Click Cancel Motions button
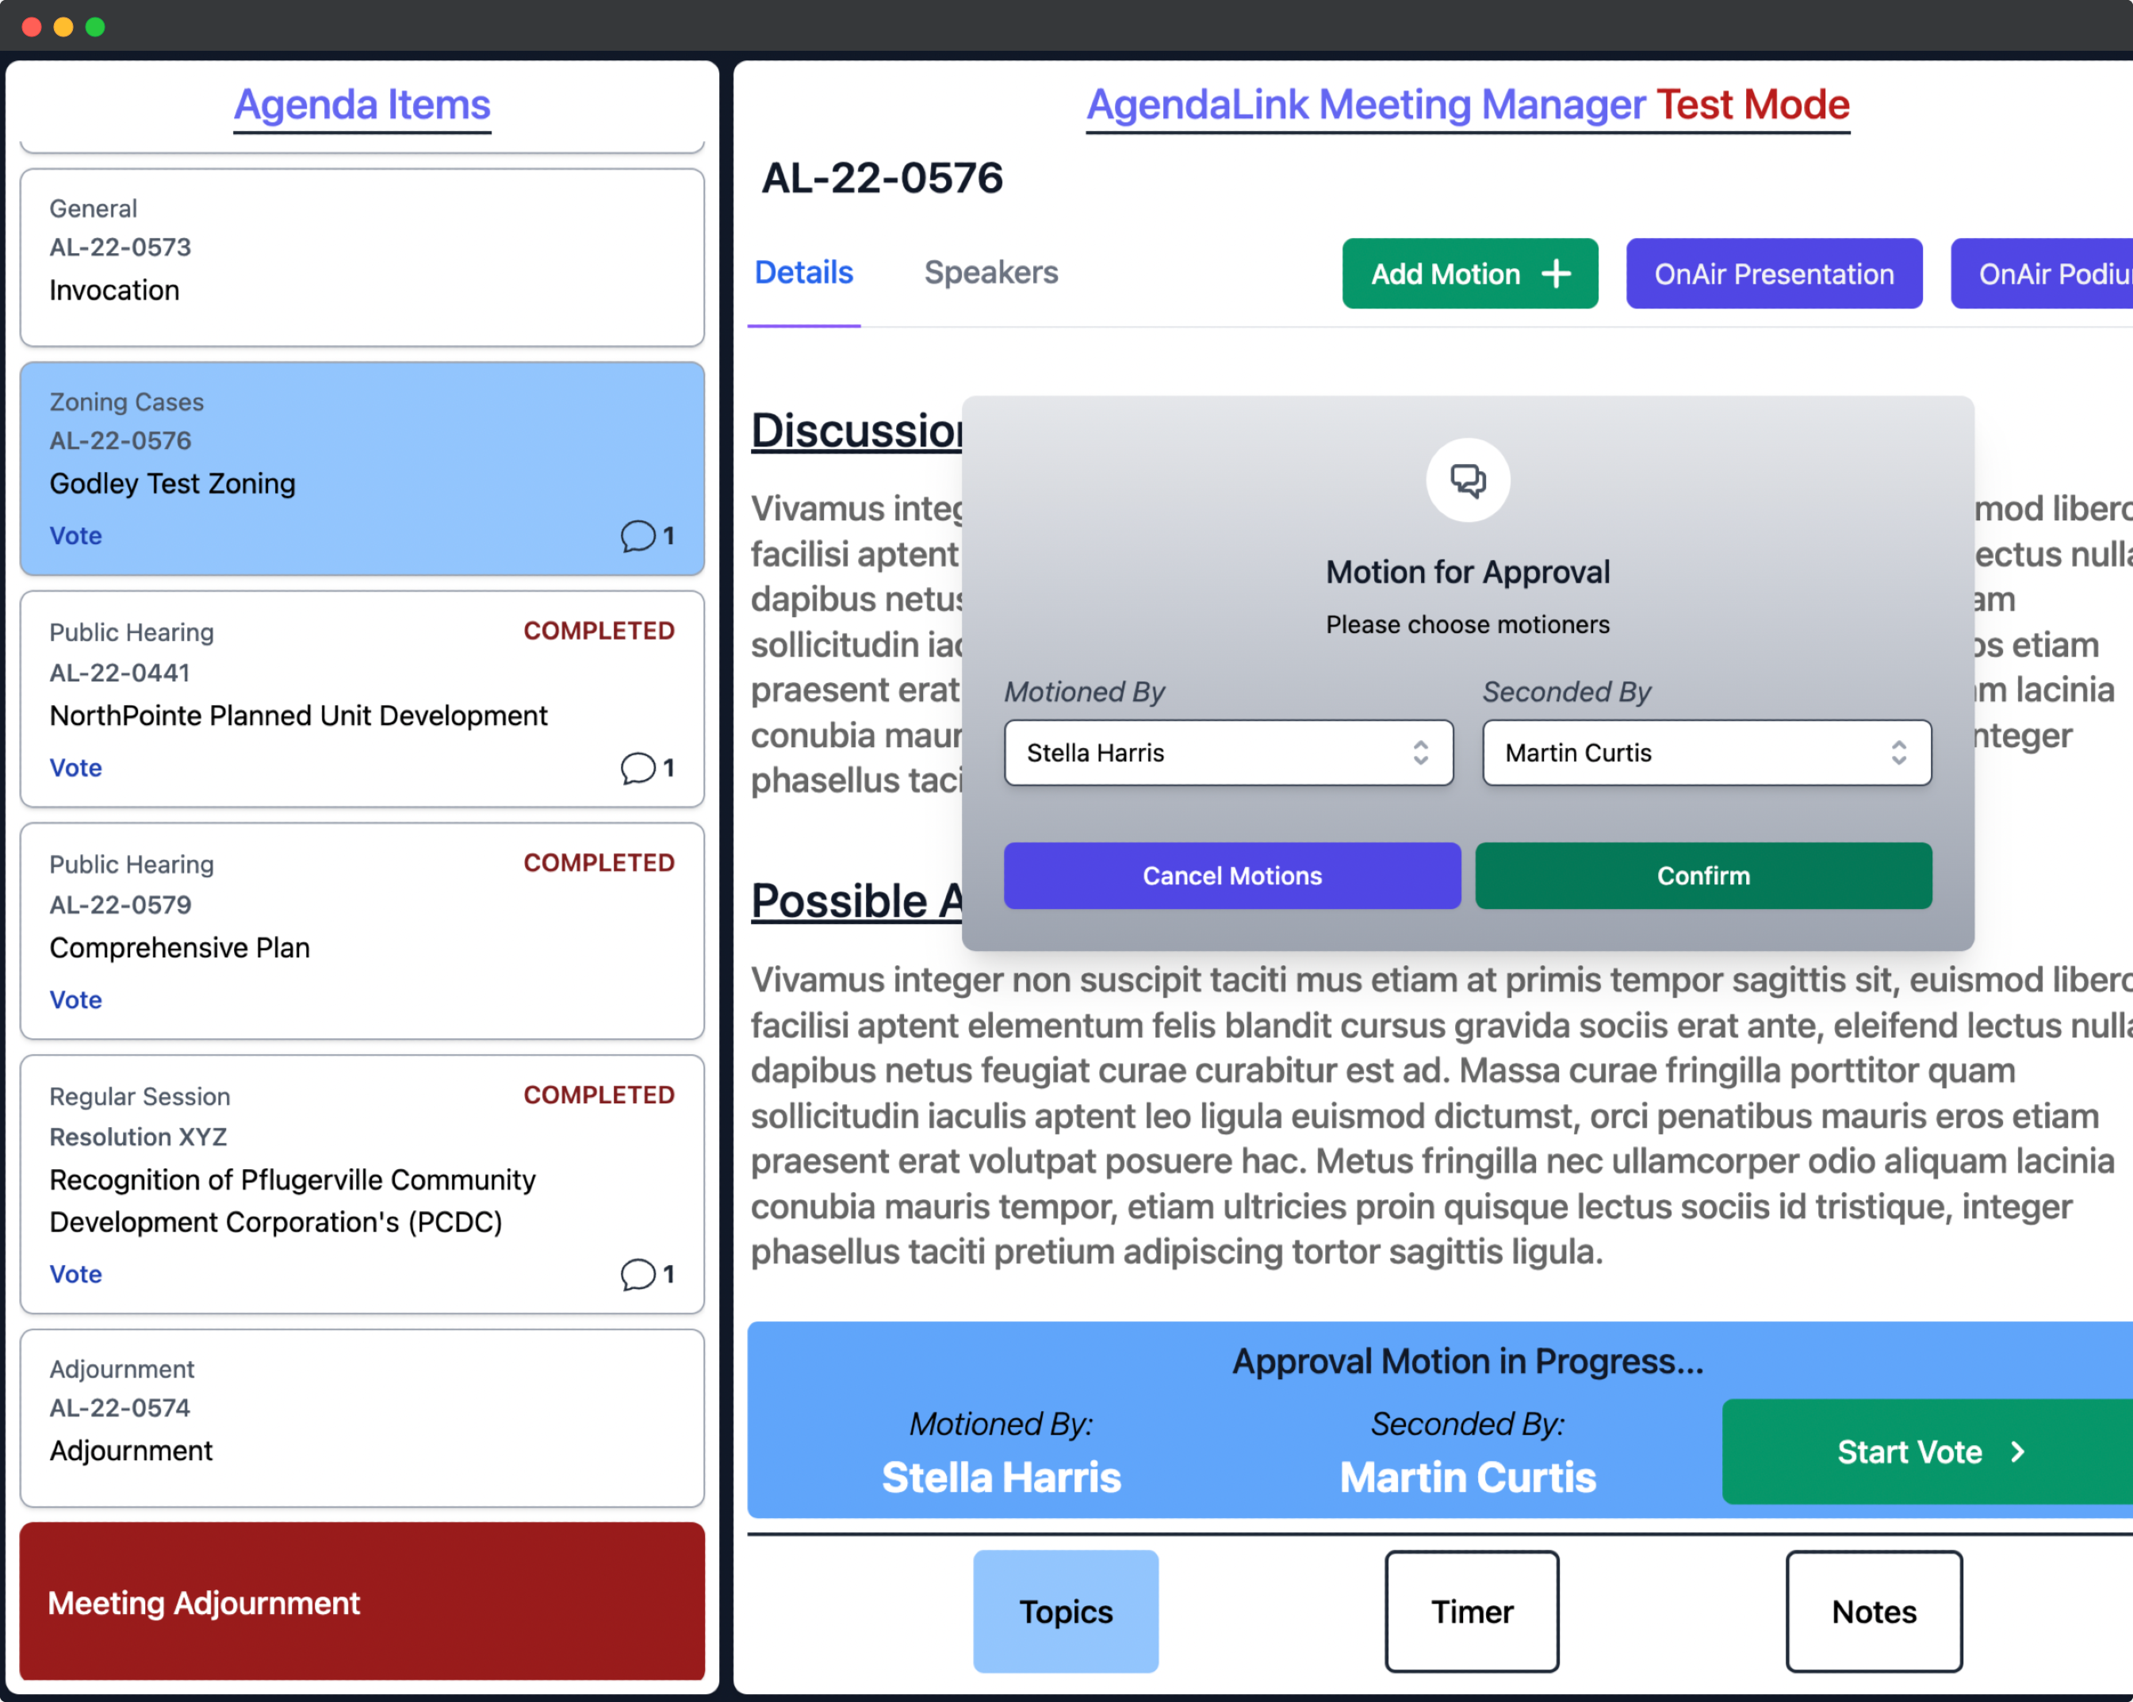Image resolution: width=2133 pixels, height=1702 pixels. (1231, 876)
